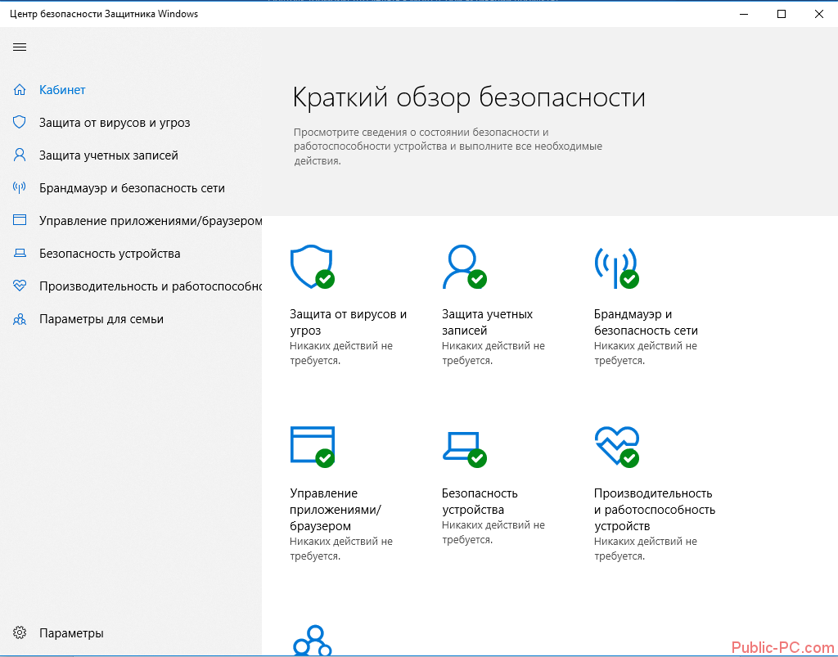The width and height of the screenshot is (838, 657).
Task: Maximize the Defender Security Center window
Action: tap(782, 14)
